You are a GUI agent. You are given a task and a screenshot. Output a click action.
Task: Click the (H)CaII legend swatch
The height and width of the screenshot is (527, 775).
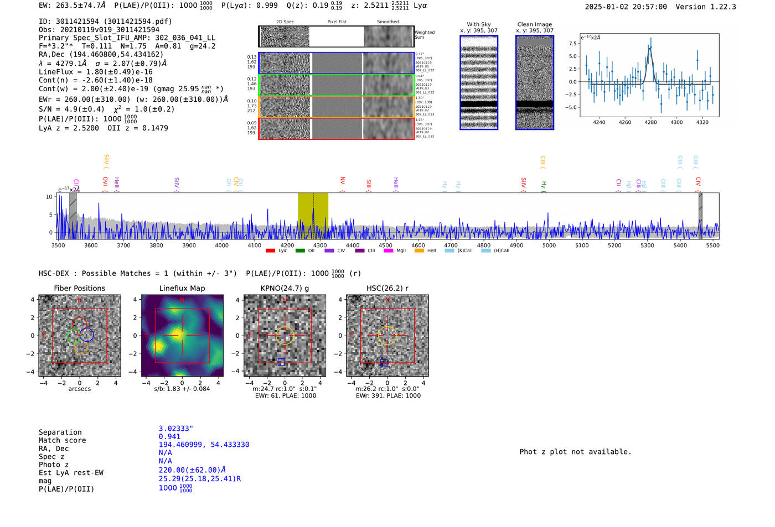pyautogui.click(x=486, y=251)
